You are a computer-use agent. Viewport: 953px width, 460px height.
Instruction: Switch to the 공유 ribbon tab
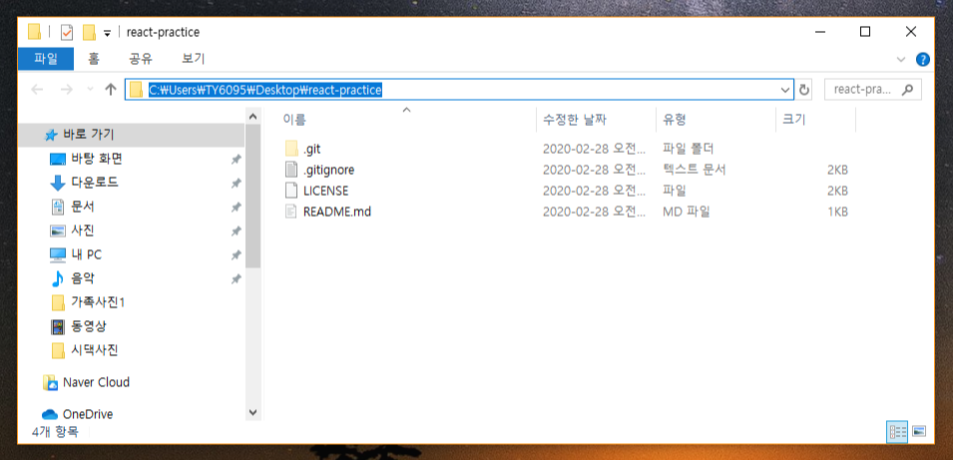(x=141, y=59)
